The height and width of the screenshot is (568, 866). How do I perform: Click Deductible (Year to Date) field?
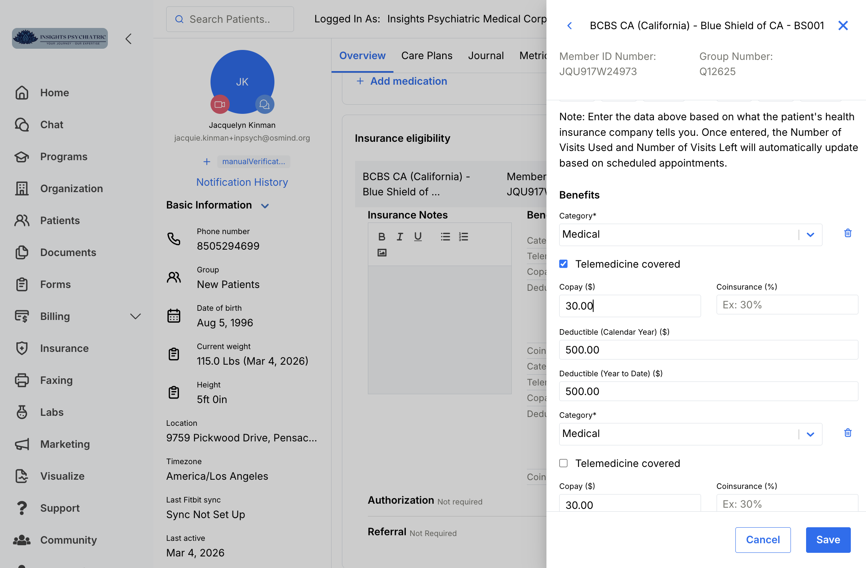click(709, 391)
